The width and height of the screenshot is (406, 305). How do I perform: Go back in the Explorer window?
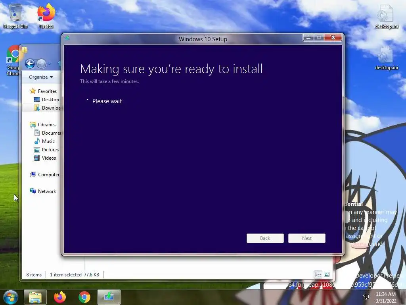pos(30,64)
